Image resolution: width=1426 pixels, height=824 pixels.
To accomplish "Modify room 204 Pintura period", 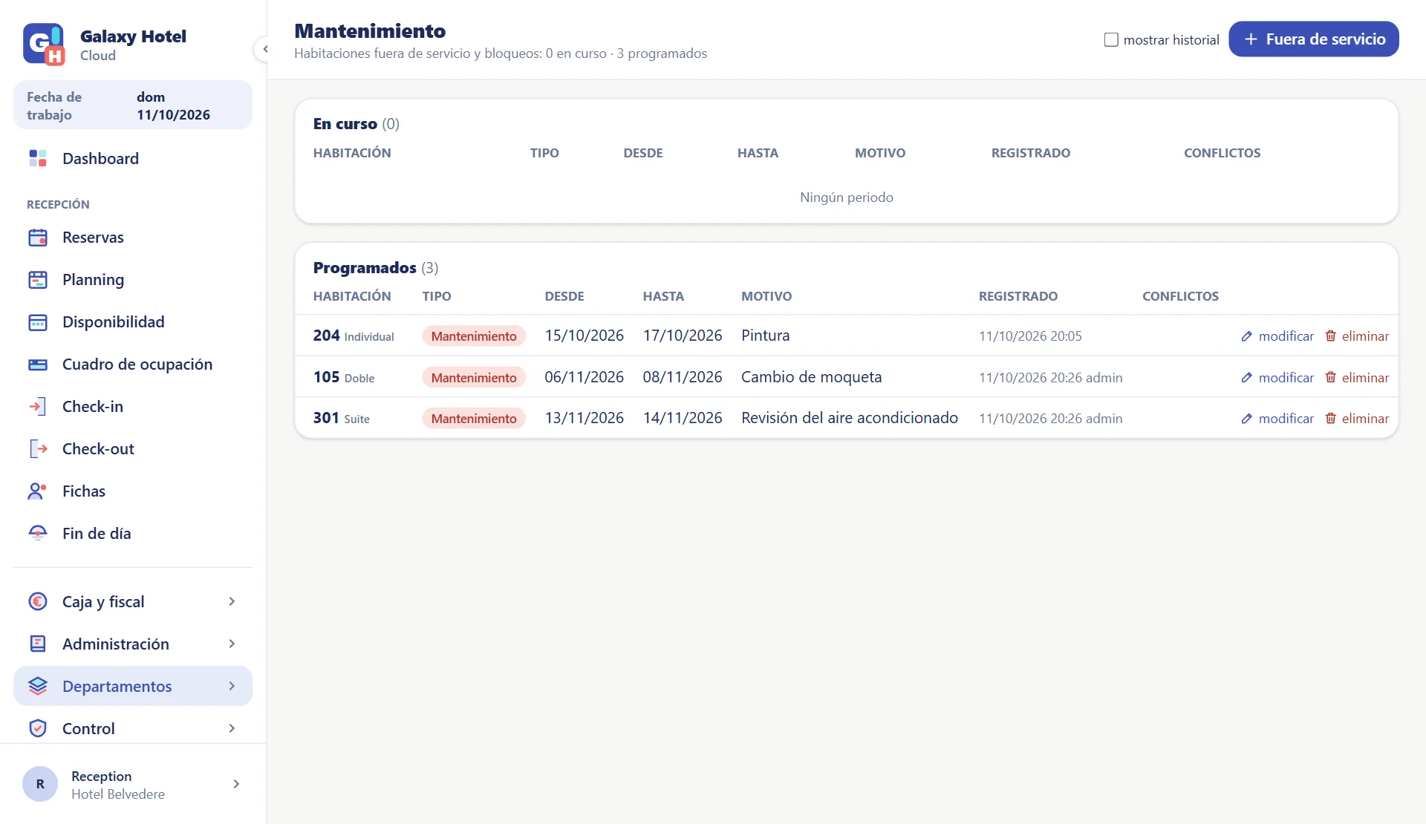I will [1277, 336].
